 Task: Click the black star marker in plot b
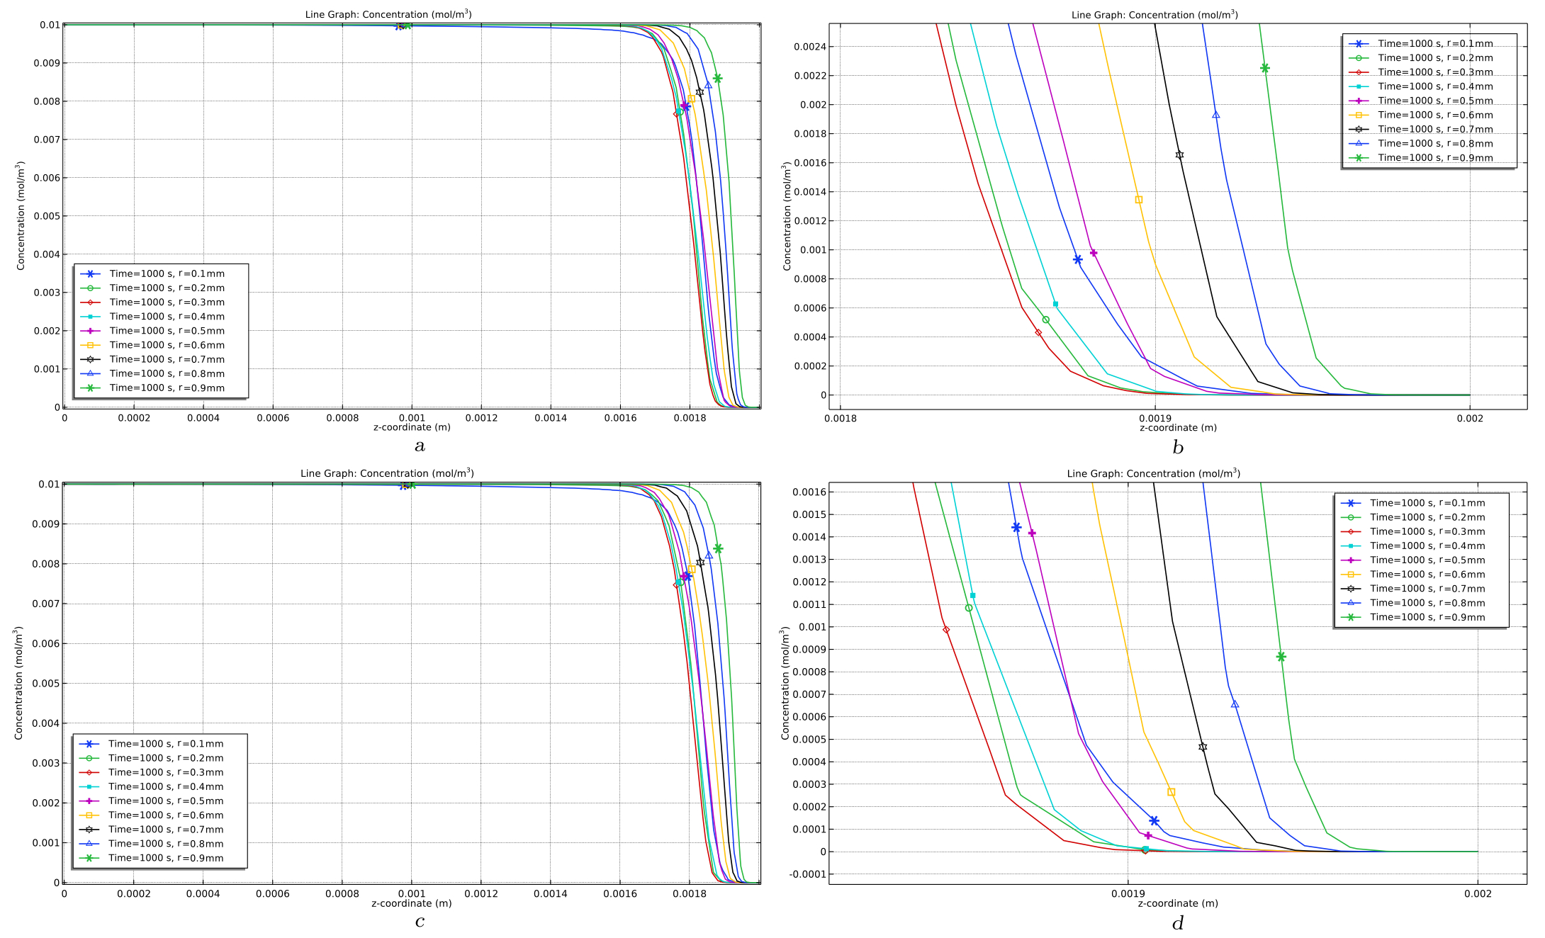click(x=1179, y=155)
